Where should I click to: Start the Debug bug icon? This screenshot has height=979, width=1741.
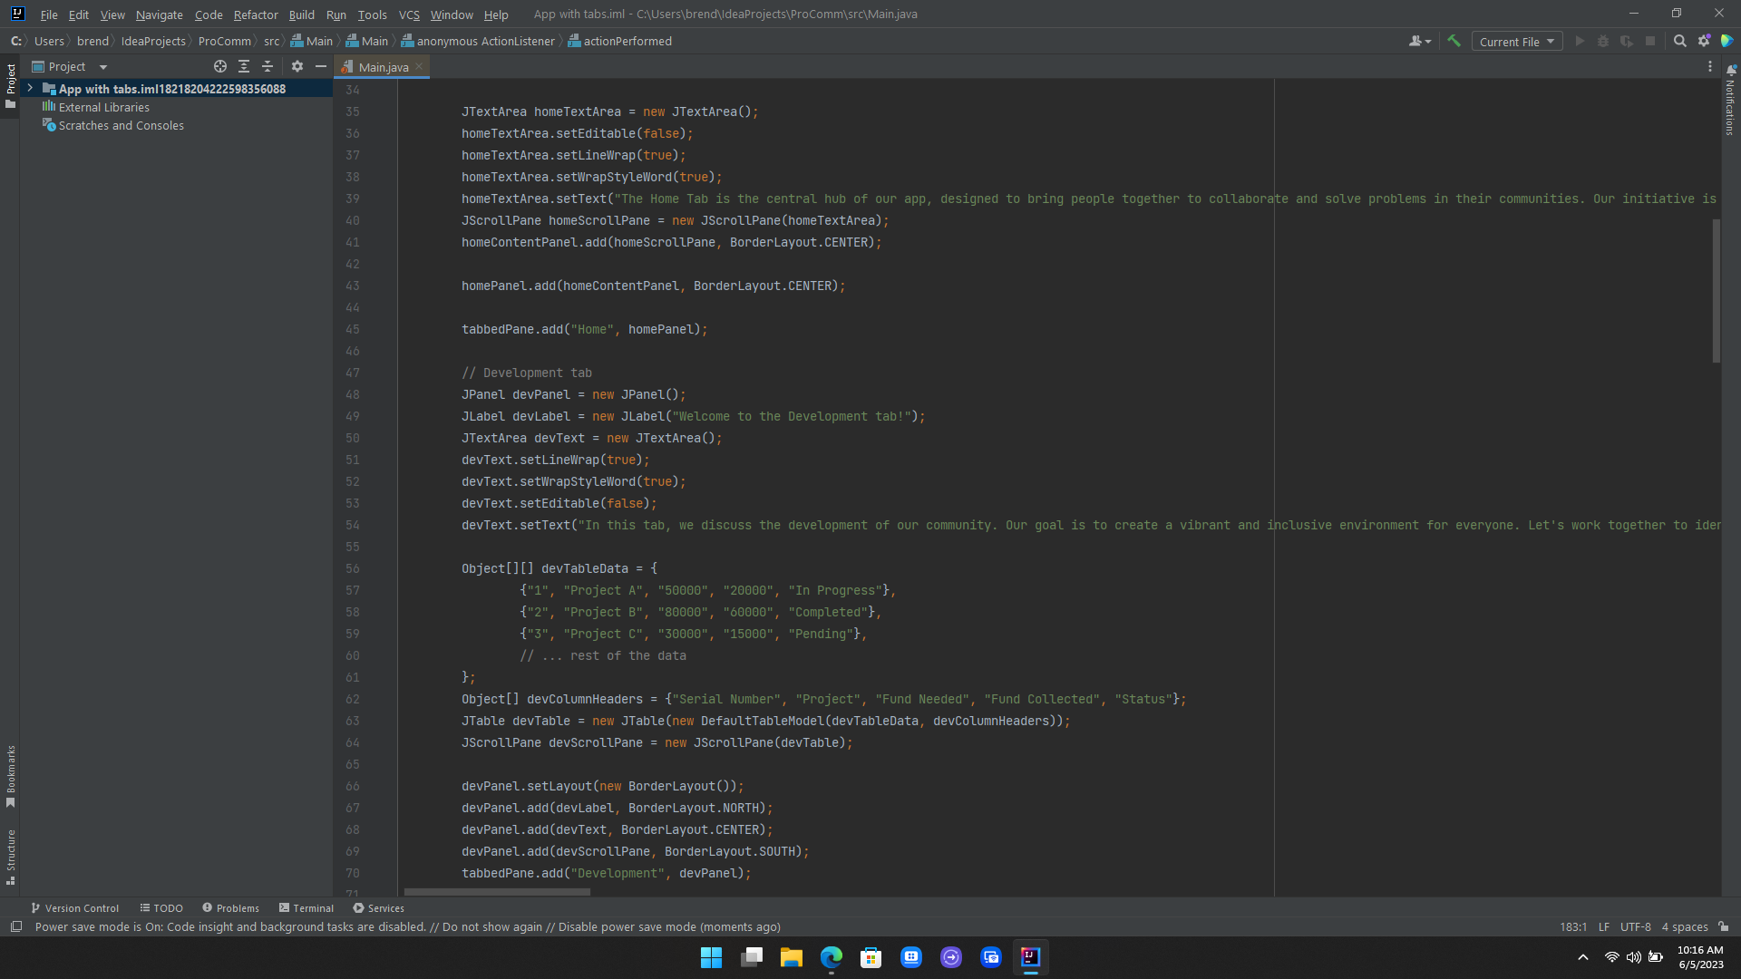coord(1604,41)
